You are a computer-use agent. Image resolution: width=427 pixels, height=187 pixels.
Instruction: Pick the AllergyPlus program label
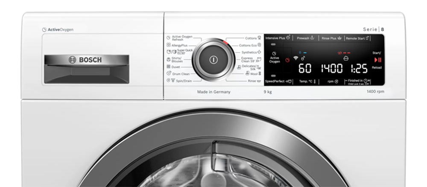pos(179,45)
